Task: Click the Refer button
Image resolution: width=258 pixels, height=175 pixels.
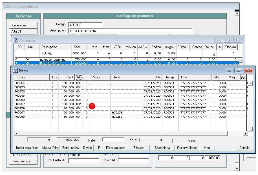Action: [x=92, y=140]
